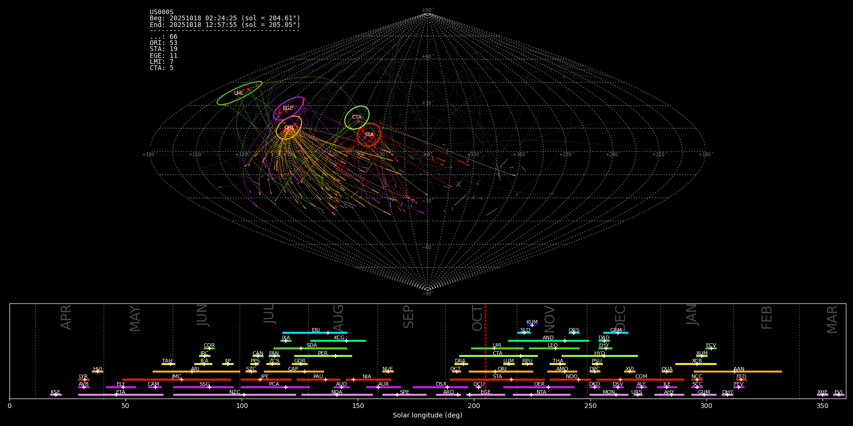Select the CTA radiant label on the sky map
This screenshot has width=853, height=426.
click(357, 117)
